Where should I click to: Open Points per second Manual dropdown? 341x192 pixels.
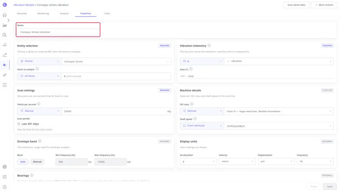[x=39, y=111]
